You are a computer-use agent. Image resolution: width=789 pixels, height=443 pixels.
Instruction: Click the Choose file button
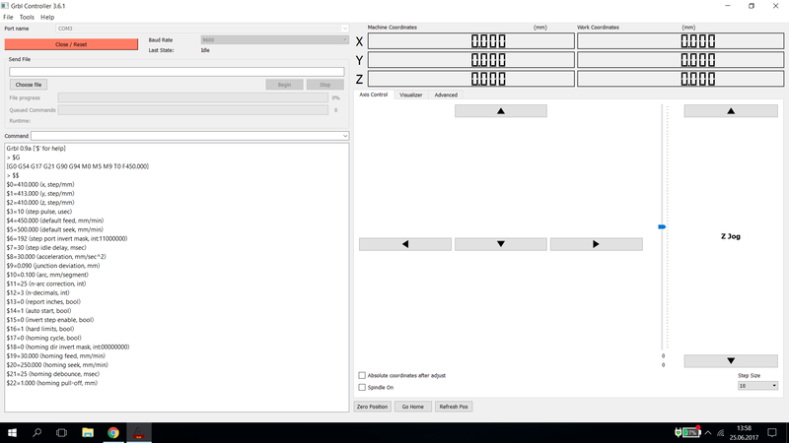[x=29, y=85]
